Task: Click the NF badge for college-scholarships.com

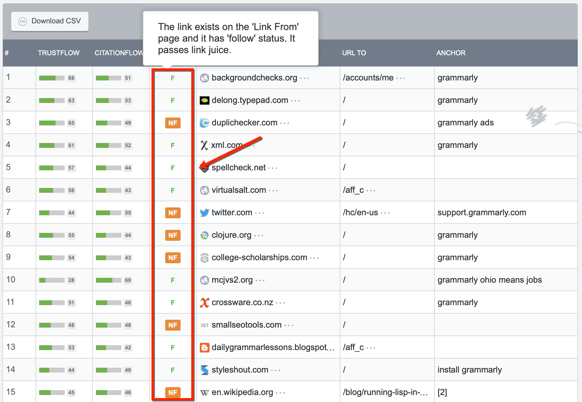Action: point(173,258)
